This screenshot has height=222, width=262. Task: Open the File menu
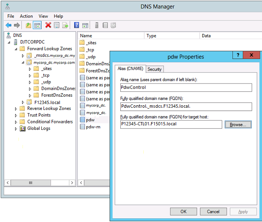pos(11,16)
